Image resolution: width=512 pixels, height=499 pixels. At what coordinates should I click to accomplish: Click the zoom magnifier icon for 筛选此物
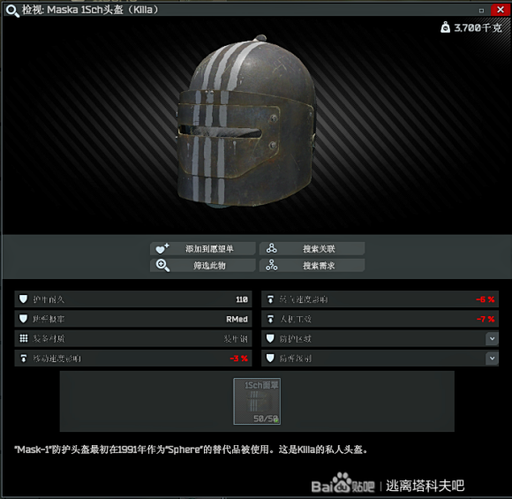point(162,265)
